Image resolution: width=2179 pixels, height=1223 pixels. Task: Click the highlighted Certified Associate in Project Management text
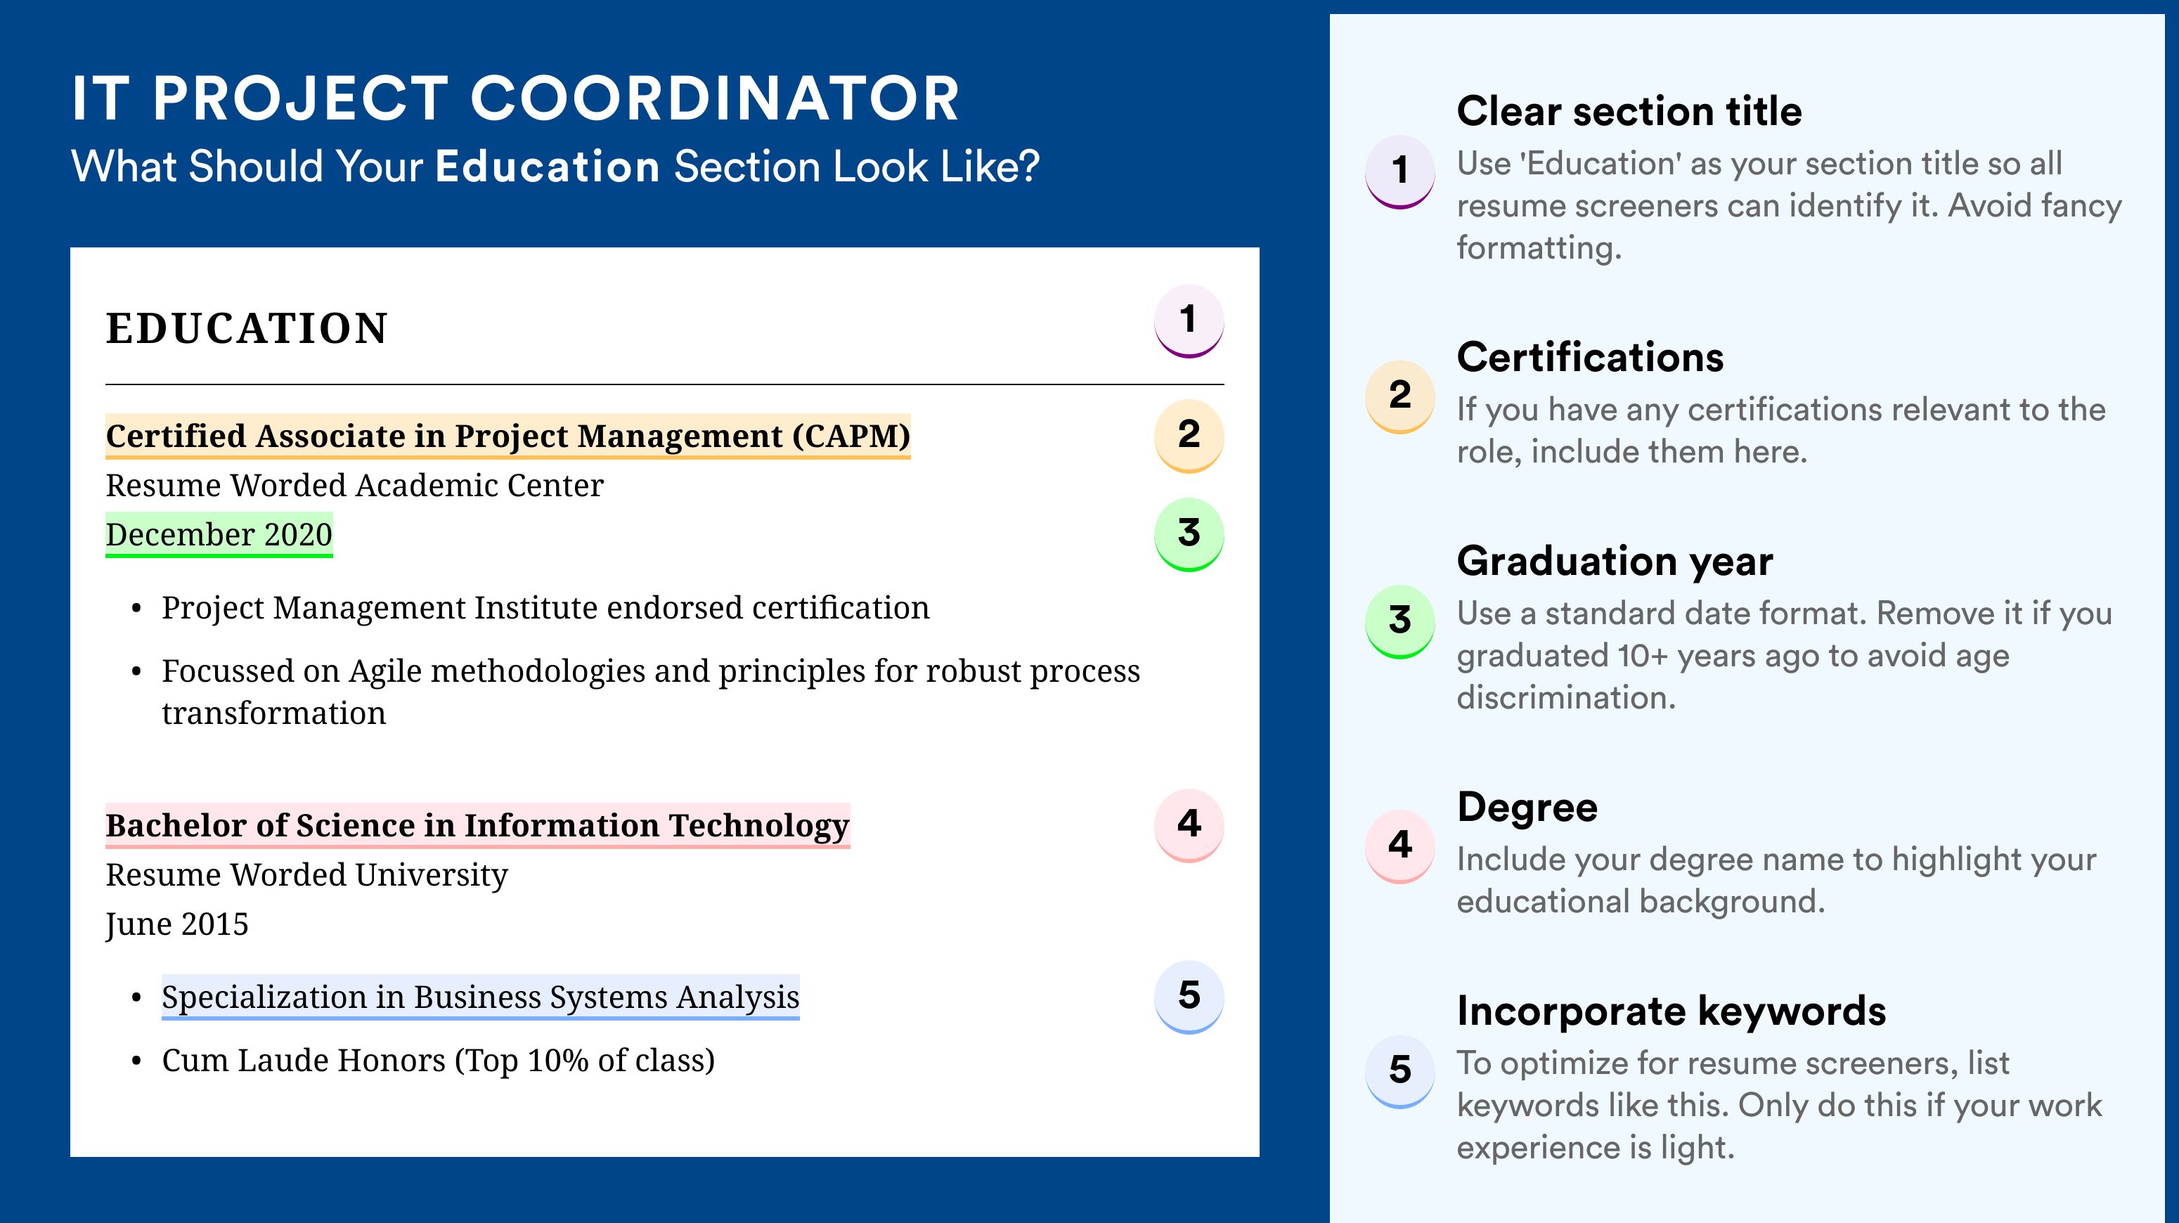507,436
